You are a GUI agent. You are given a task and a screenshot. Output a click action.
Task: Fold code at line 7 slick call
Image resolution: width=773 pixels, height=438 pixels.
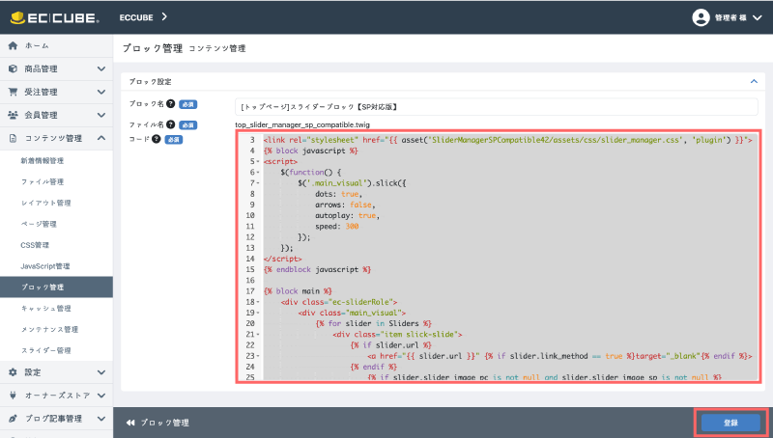(258, 183)
